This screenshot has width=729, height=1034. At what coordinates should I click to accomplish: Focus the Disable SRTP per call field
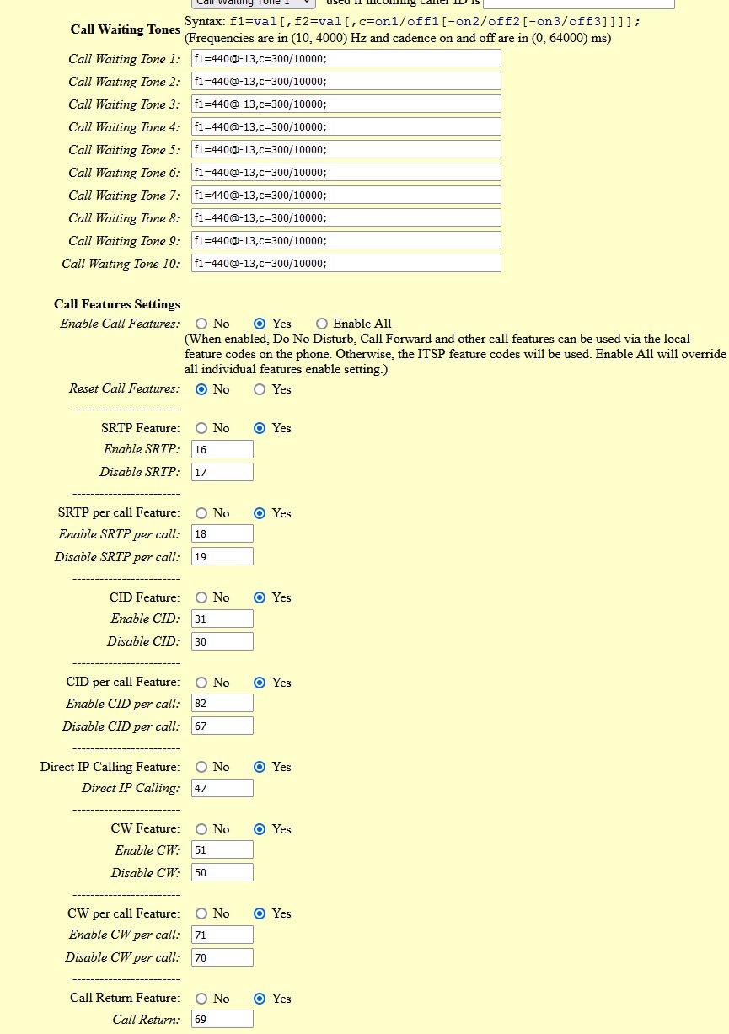(222, 557)
